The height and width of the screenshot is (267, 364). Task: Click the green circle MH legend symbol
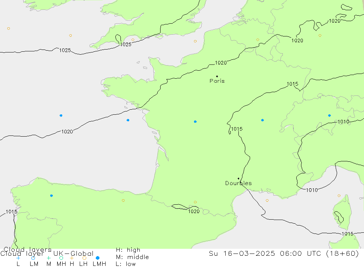click(x=61, y=258)
